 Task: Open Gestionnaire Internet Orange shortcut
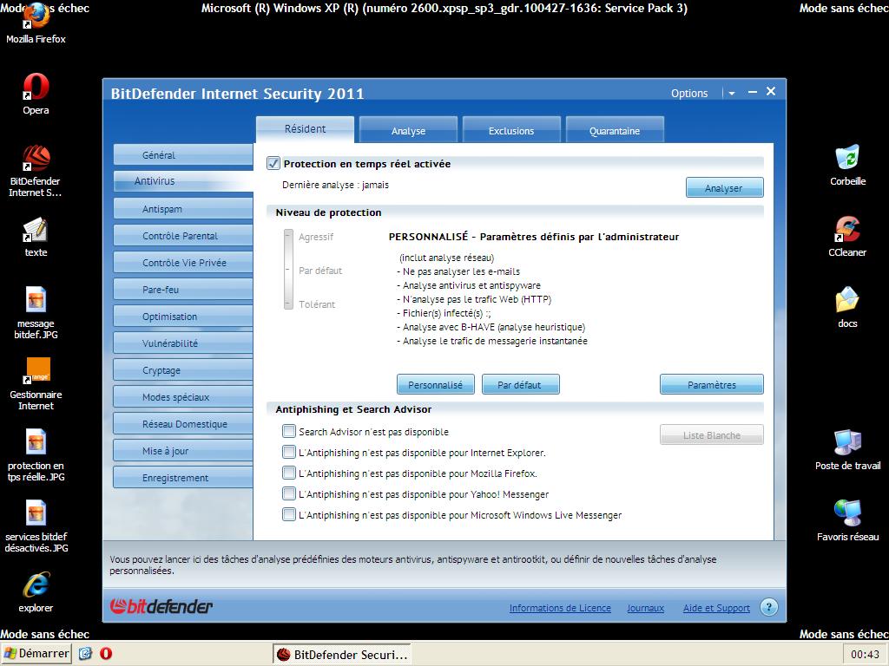coord(36,384)
